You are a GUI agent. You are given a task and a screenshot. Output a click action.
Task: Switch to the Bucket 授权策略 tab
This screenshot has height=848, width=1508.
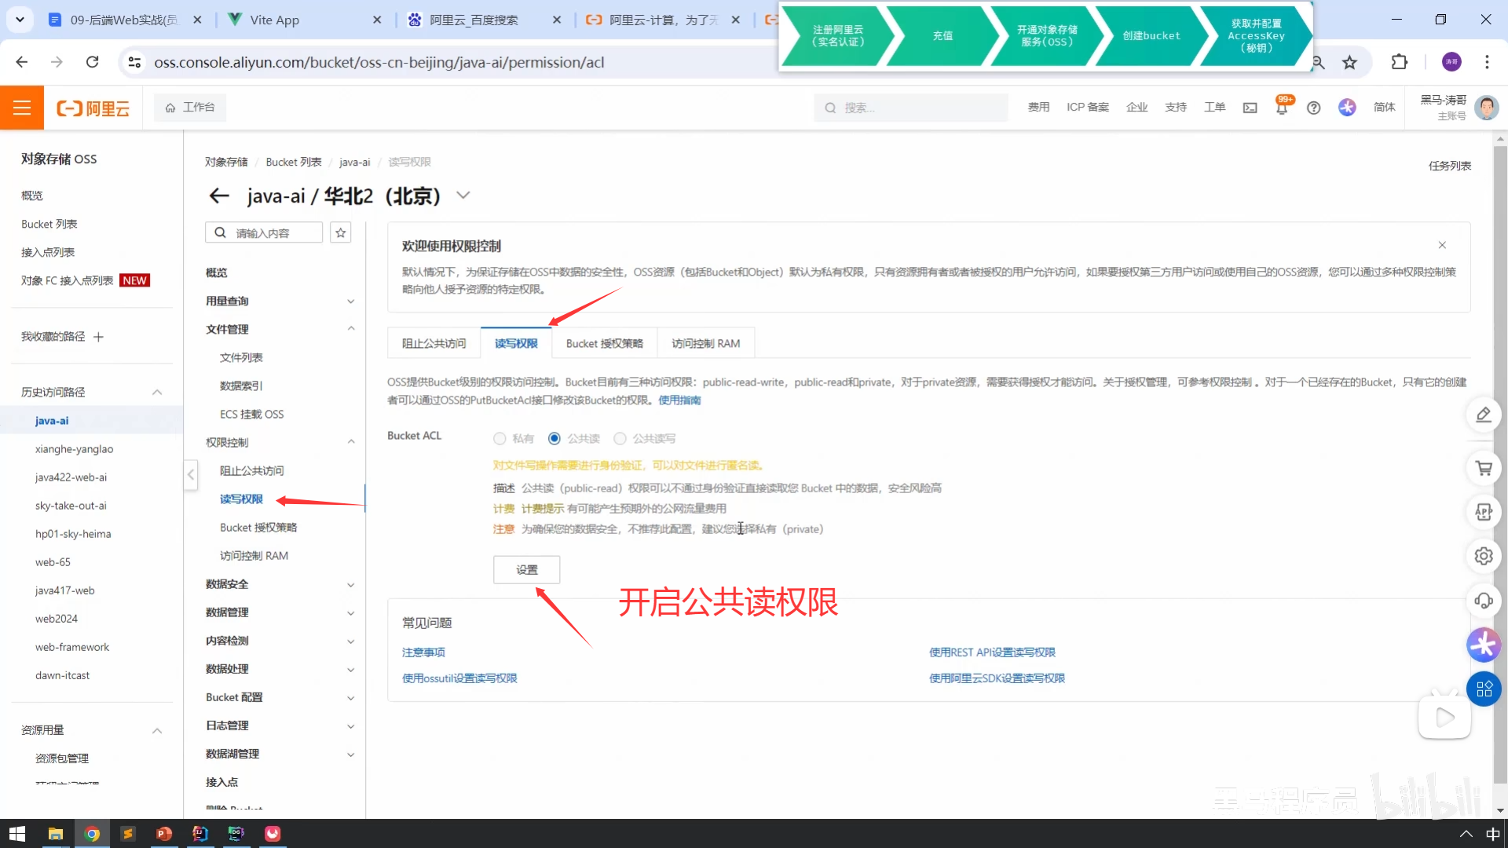tap(604, 343)
